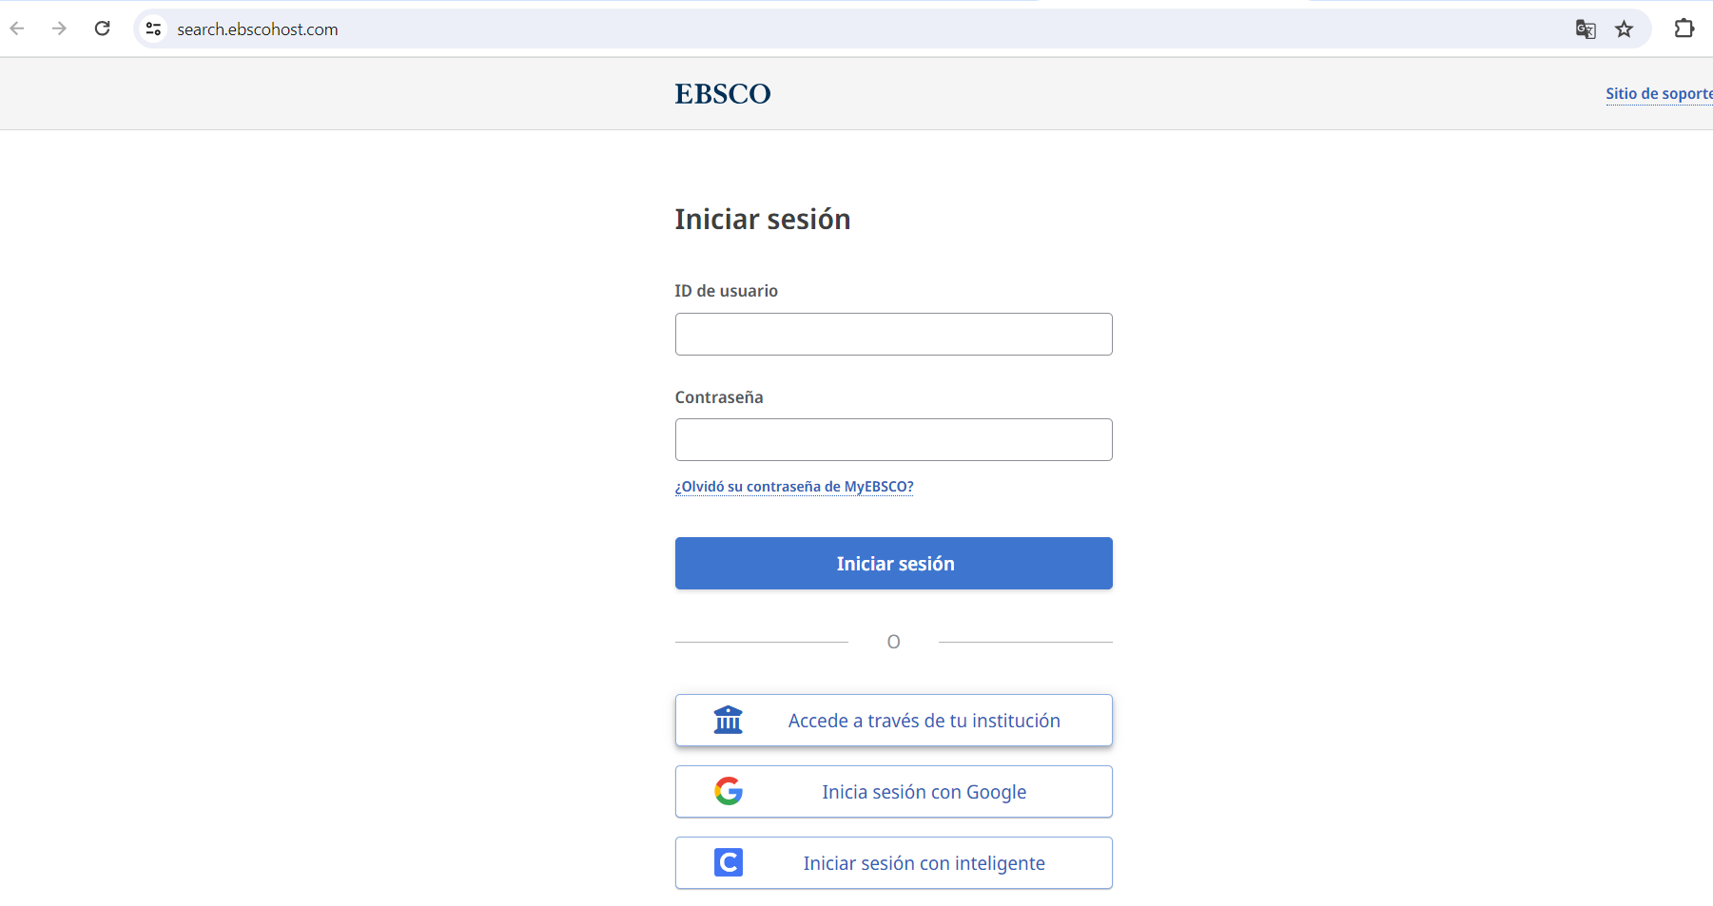Click the institution building icon

[729, 720]
